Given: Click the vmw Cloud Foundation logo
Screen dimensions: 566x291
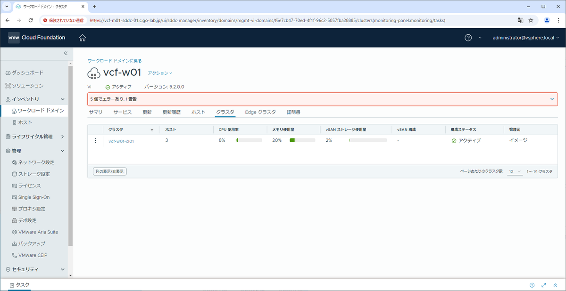Looking at the screenshot, I should (x=37, y=38).
